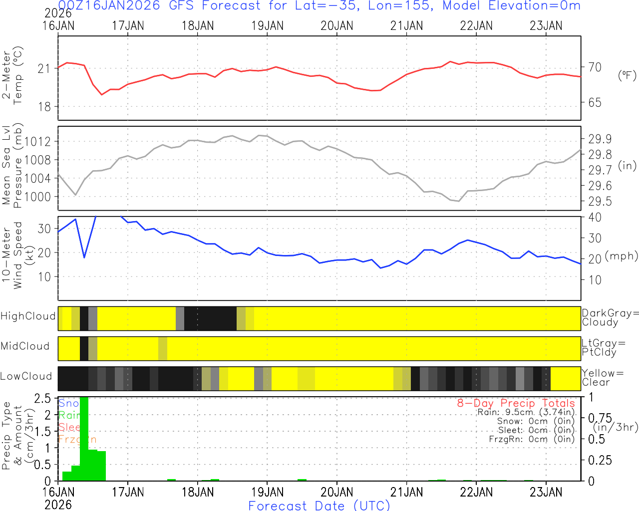Screen dimensions: 639x511
Task: Click the tallest green rain bar
Action: tap(84, 439)
